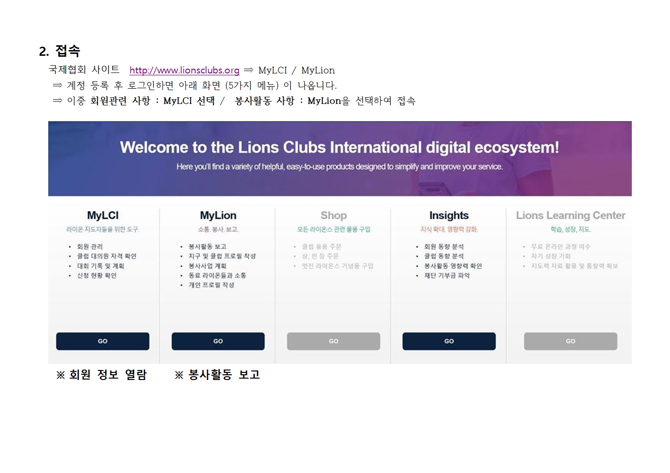
Task: Click the welcome banner title text
Action: pyautogui.click(x=340, y=147)
